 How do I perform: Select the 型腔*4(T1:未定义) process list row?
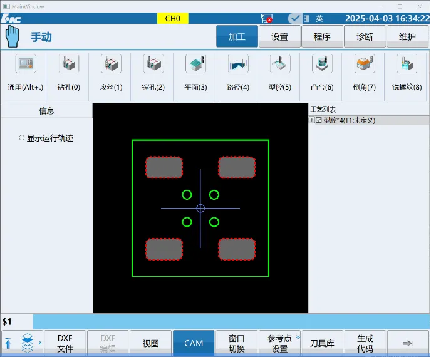click(x=369, y=120)
